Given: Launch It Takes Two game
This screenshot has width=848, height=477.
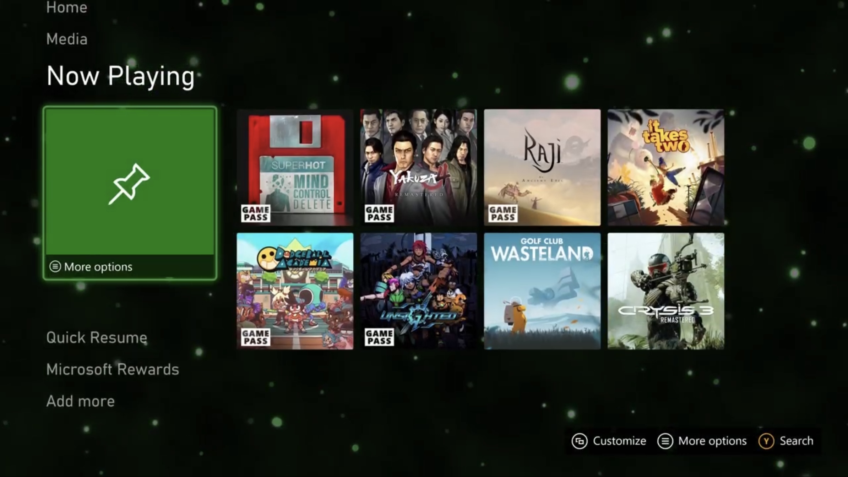Looking at the screenshot, I should tap(666, 167).
